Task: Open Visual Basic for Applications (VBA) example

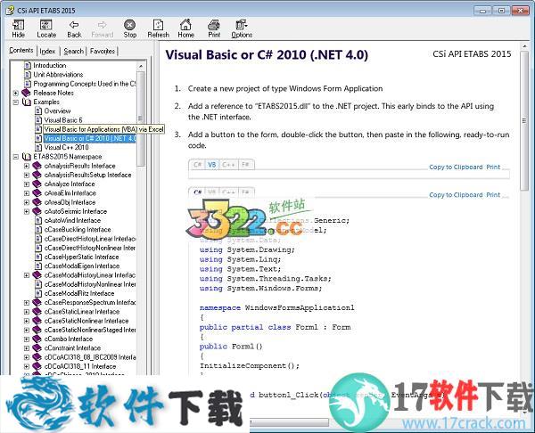Action: tap(103, 129)
